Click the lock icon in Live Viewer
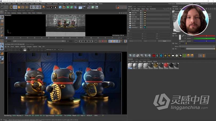Viewport: 216px width, 121px height. click(x=25, y=49)
